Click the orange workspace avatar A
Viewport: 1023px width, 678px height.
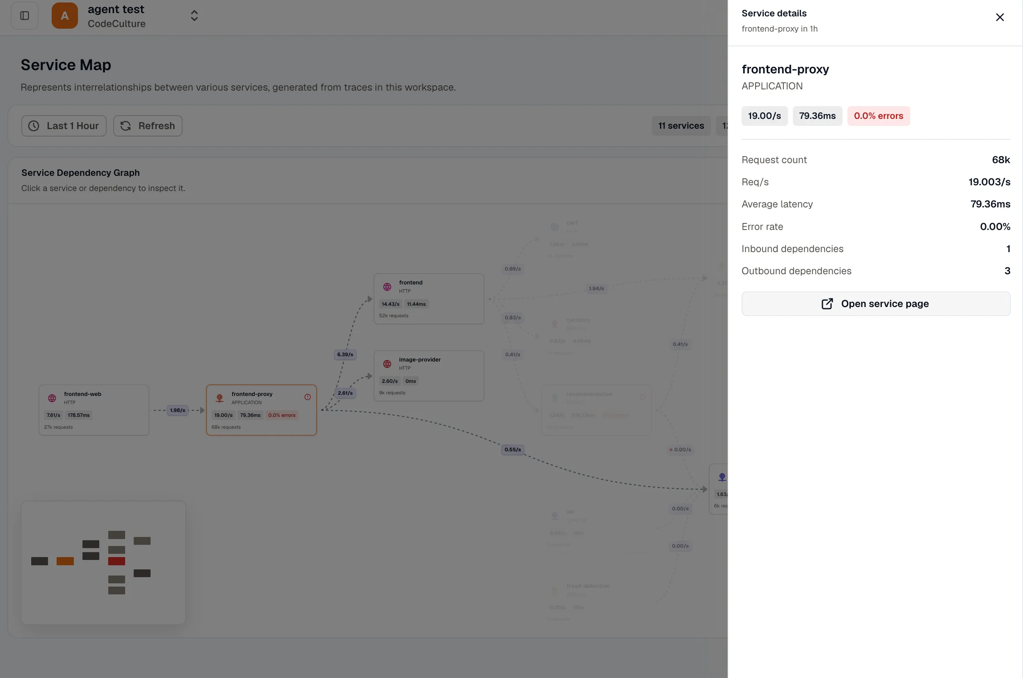pyautogui.click(x=64, y=16)
